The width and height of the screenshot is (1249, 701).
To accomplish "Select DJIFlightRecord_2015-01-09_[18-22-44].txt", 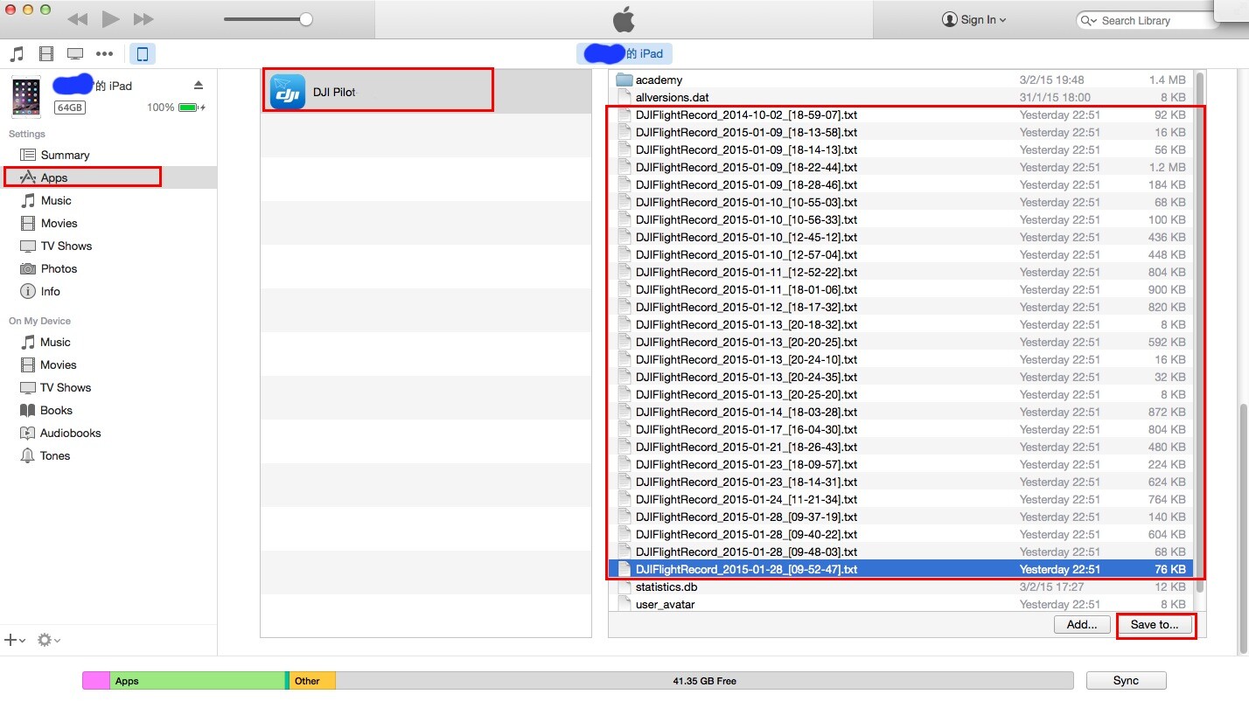I will click(x=901, y=167).
